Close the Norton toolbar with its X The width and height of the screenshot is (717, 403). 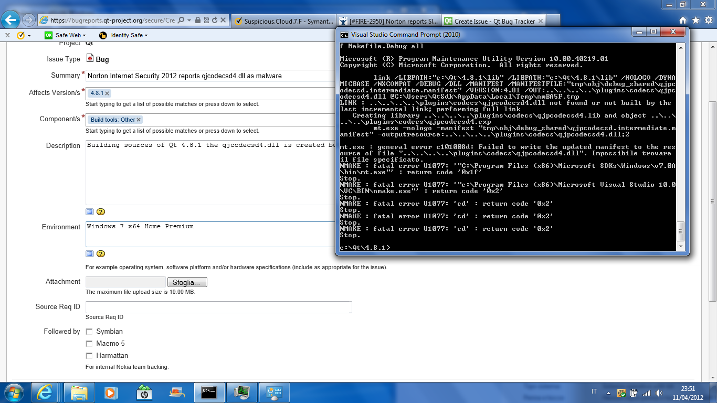7,35
